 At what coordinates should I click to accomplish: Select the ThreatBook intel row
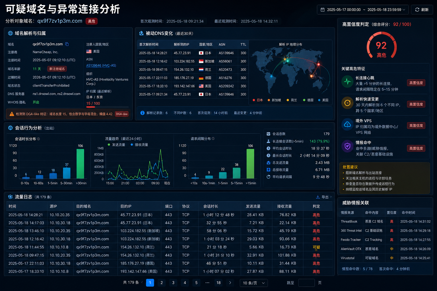(x=385, y=221)
